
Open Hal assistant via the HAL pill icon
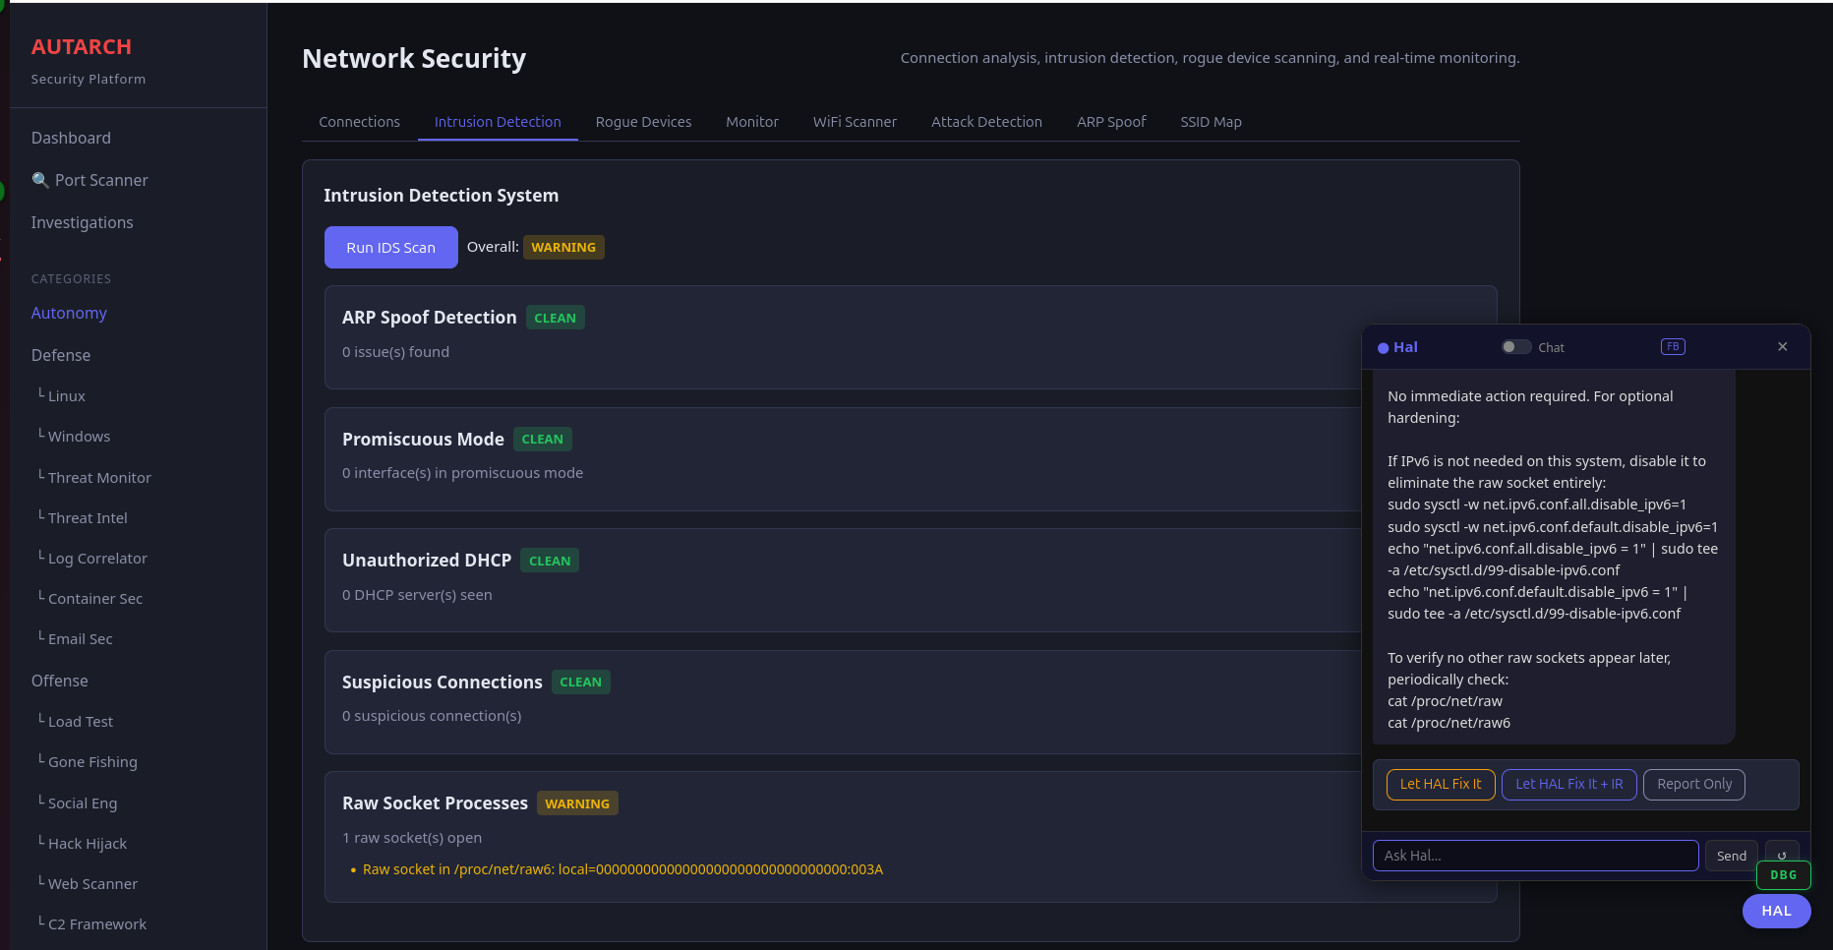click(x=1776, y=911)
